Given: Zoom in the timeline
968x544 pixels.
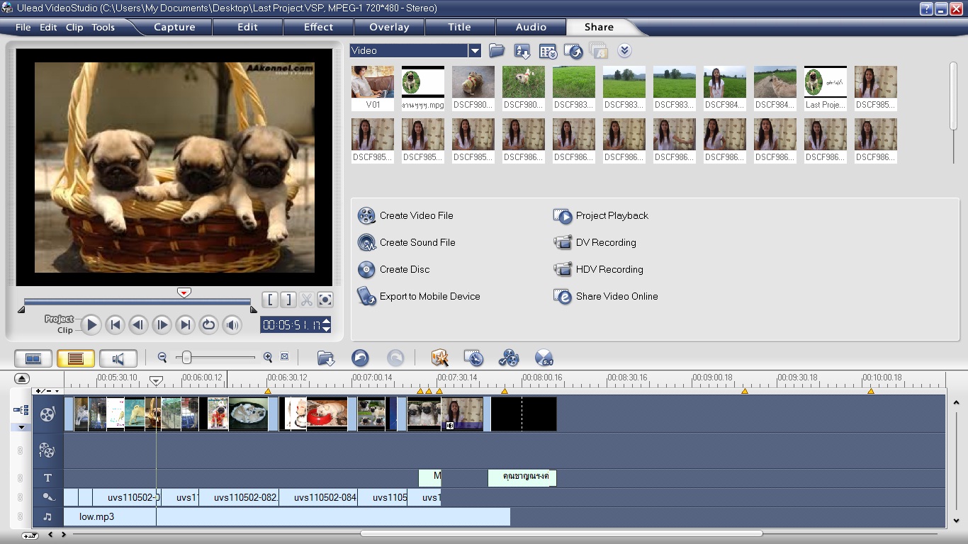Looking at the screenshot, I should click(x=268, y=358).
